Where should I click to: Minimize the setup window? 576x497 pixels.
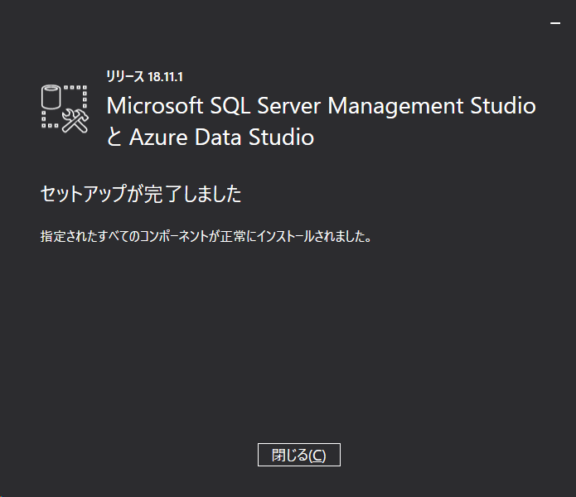555,23
